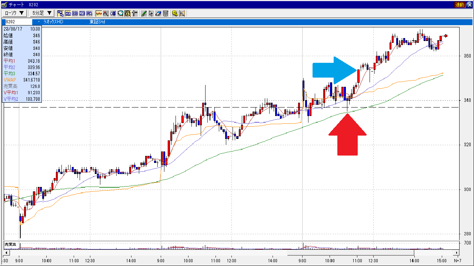The height and width of the screenshot is (266, 474).
Task: Open the ローソク chart type dropdown
Action: (x=15, y=13)
